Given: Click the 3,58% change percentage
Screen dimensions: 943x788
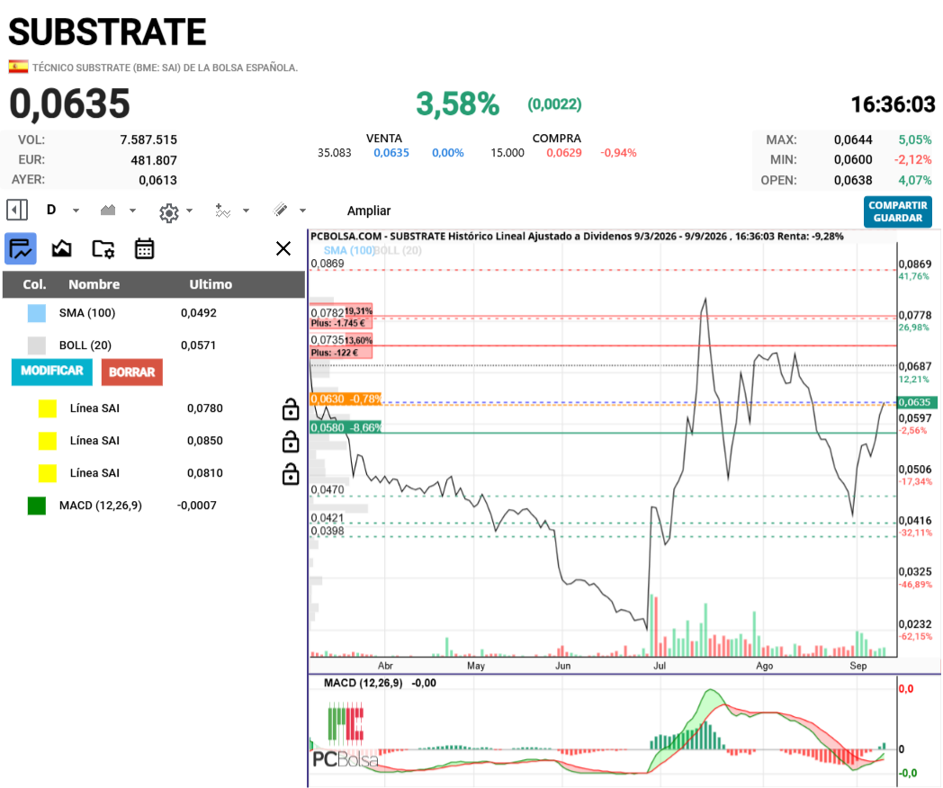Looking at the screenshot, I should point(458,104).
